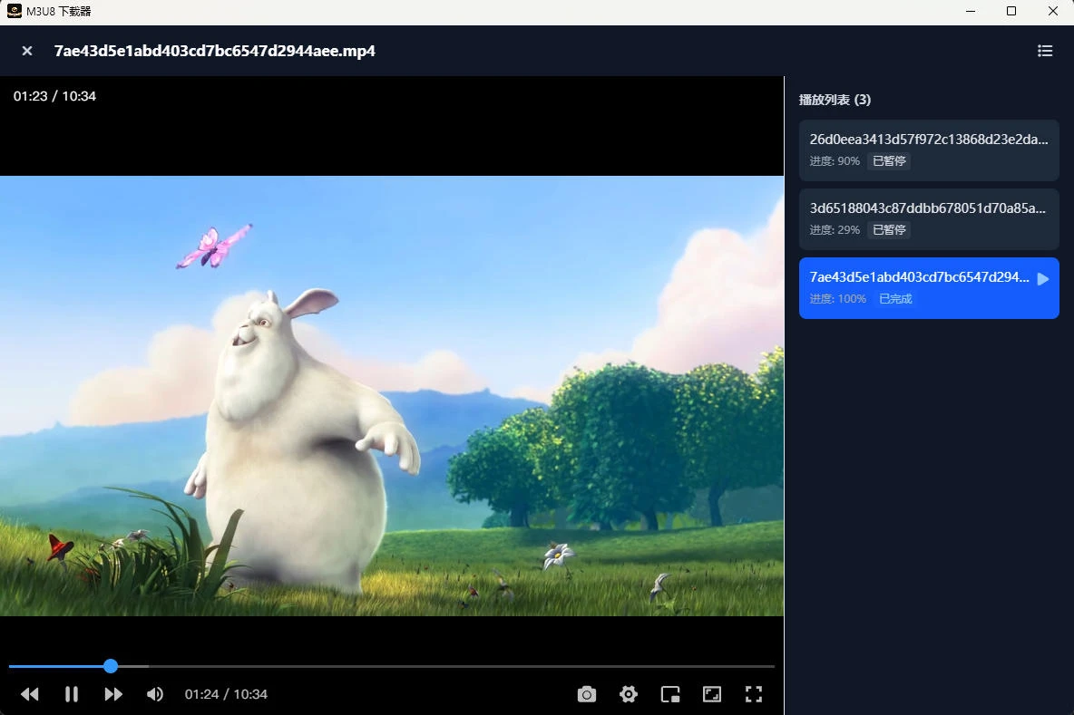Click the M3U8 downloader app icon in title bar

(15, 12)
